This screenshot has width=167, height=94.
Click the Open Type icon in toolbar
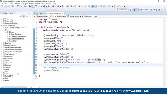click(79, 6)
